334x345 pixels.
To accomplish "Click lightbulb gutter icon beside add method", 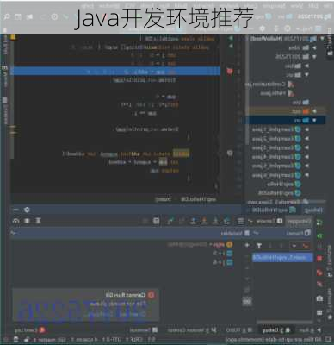I will click(230, 154).
